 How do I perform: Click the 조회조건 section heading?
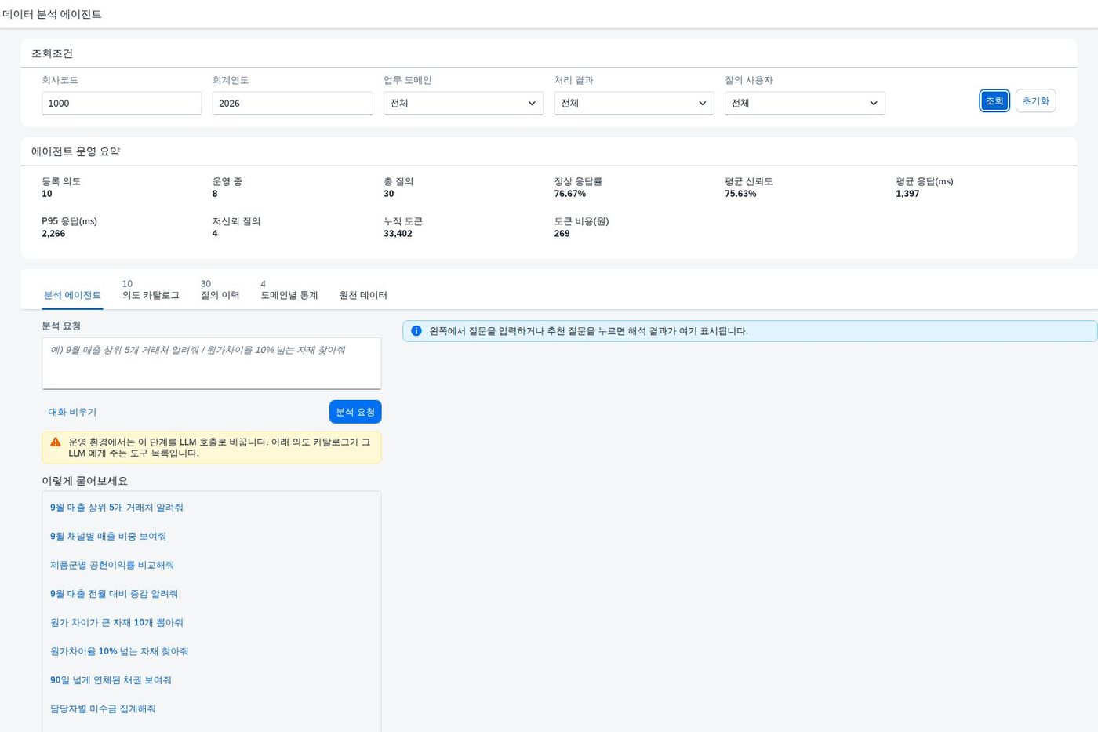coord(52,53)
